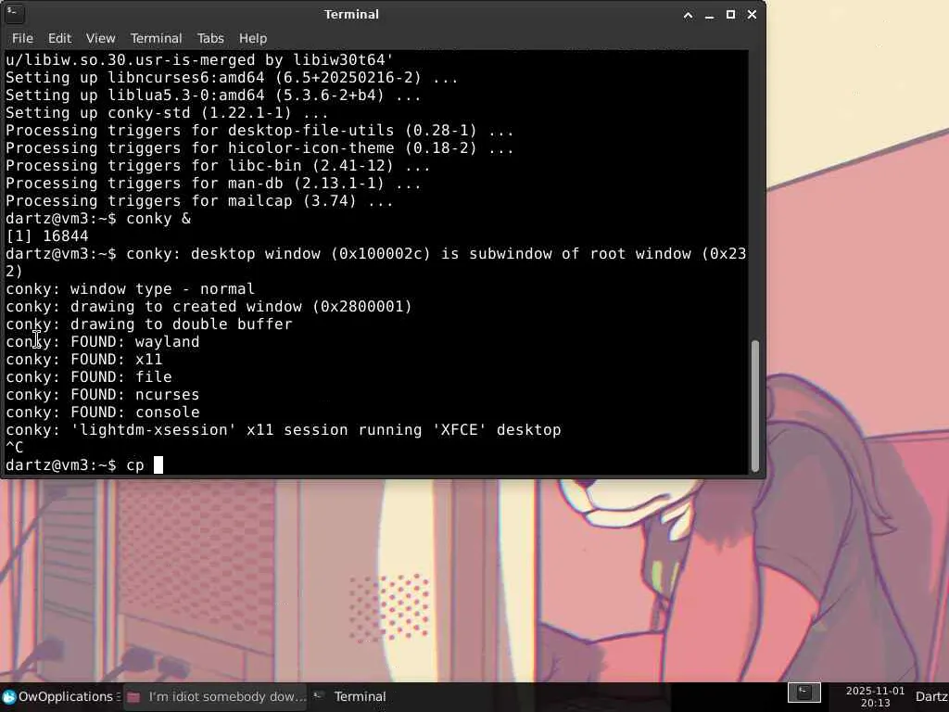This screenshot has width=949, height=712.
Task: Switch to 'I'm idiot somebody dow...' taskbar window
Action: click(x=217, y=697)
